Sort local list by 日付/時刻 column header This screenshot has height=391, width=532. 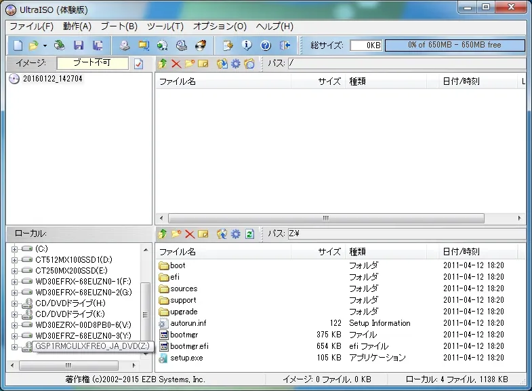click(478, 252)
